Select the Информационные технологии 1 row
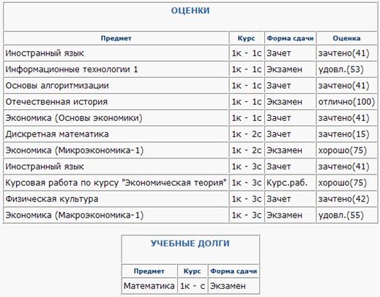This screenshot has width=380, height=297. [x=190, y=70]
